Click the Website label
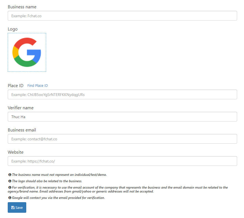This screenshot has height=218, width=244. [x=15, y=152]
